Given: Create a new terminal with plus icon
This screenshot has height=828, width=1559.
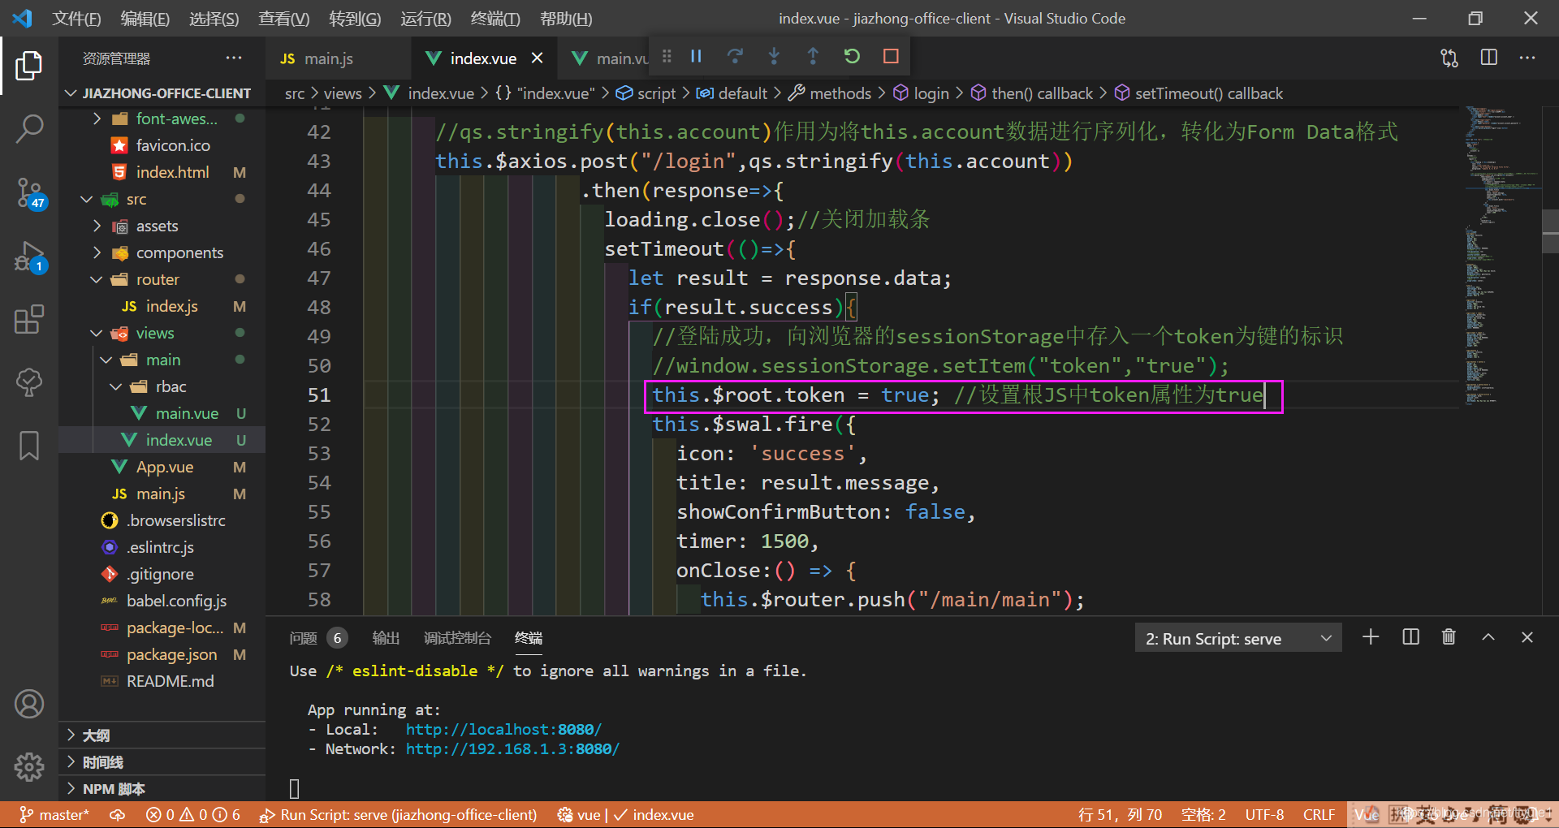Looking at the screenshot, I should tap(1371, 637).
